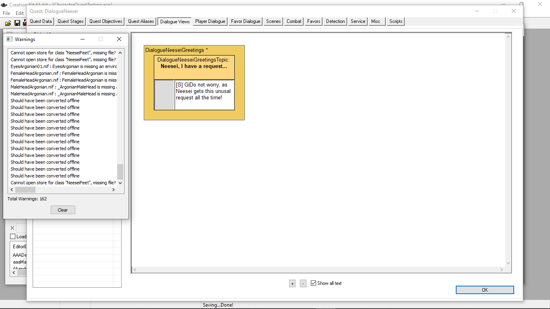Image resolution: width=550 pixels, height=309 pixels.
Task: Click dialogue view scroll-up arrow
Action: click(x=508, y=37)
